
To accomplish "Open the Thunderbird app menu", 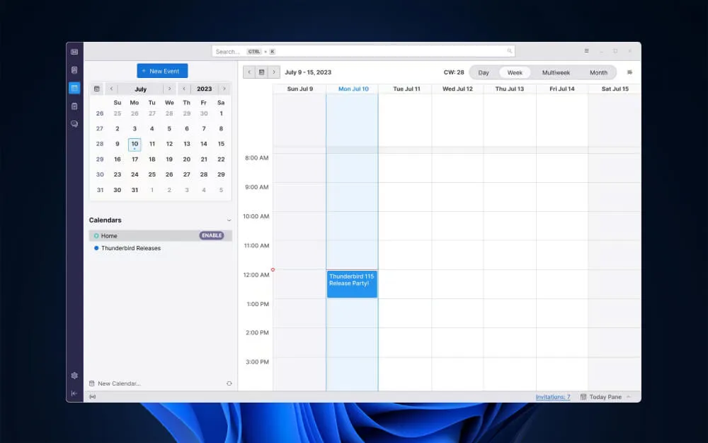I will [x=586, y=51].
